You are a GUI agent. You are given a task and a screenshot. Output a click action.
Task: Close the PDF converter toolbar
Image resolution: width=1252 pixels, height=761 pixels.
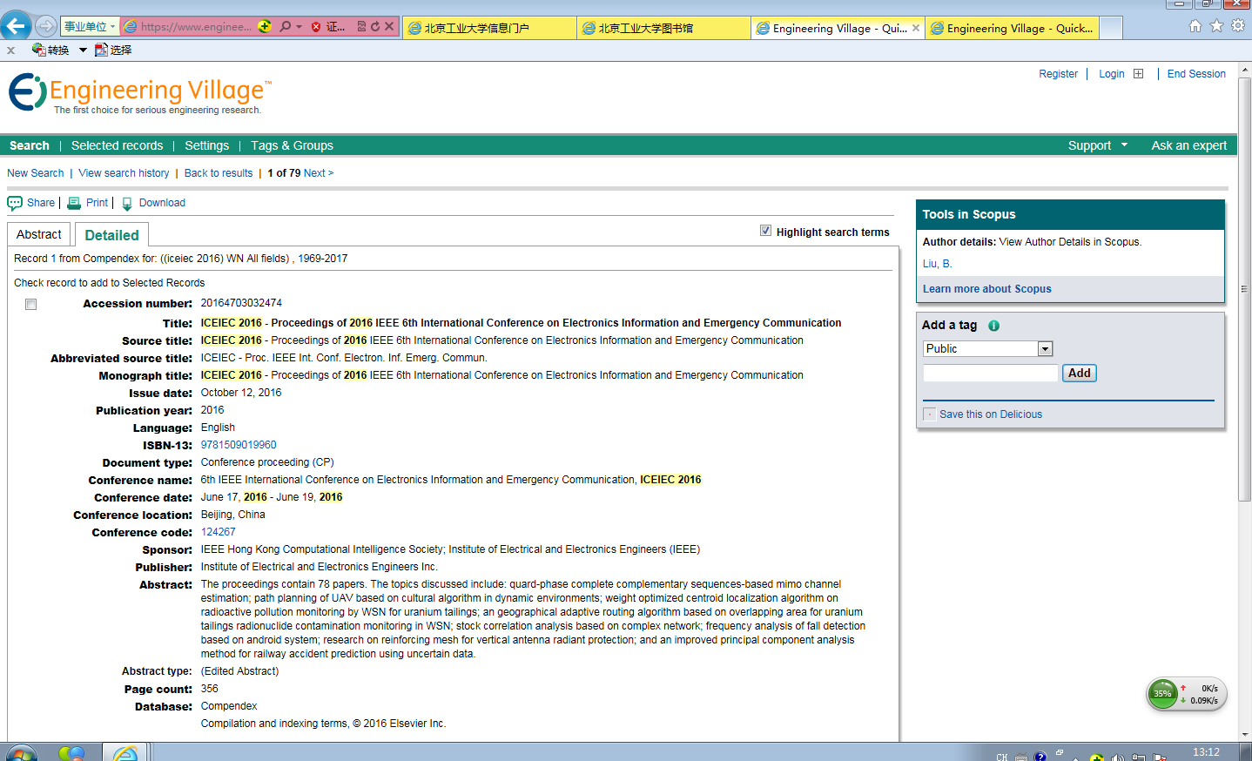(x=10, y=51)
